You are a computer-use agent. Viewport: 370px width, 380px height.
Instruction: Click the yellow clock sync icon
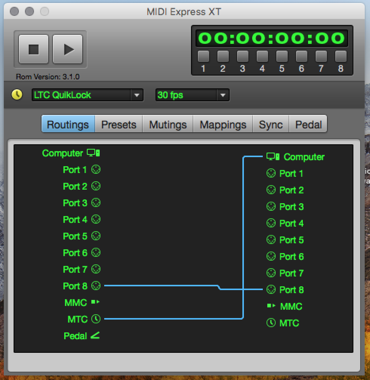17,95
